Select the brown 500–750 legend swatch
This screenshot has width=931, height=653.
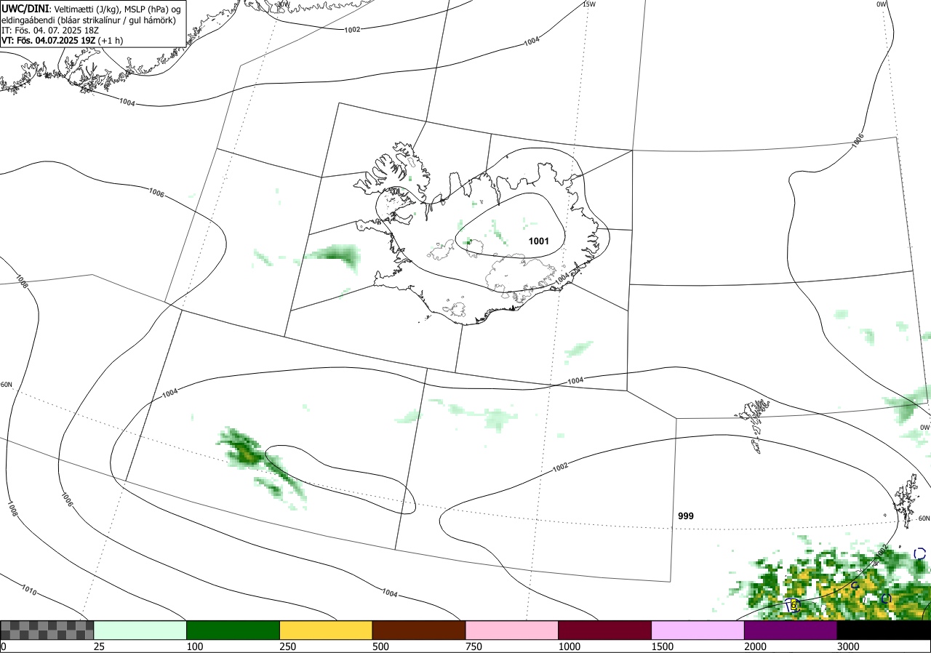tap(419, 630)
